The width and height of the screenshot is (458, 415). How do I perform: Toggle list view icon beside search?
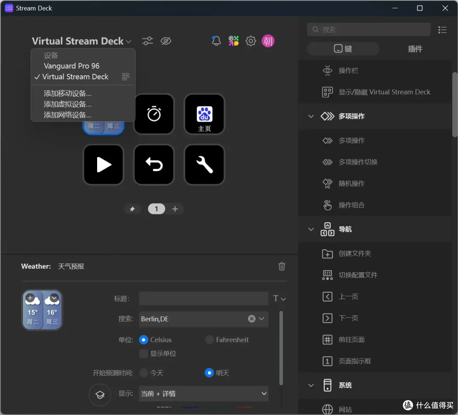(442, 30)
